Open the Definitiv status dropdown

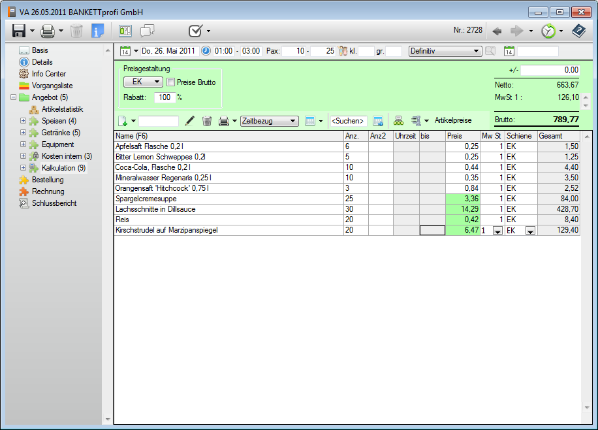[x=445, y=51]
